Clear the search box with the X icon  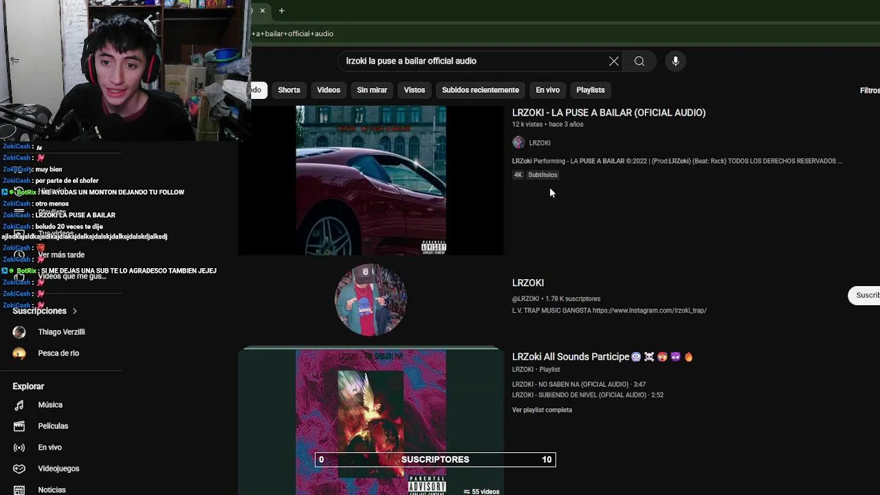614,61
